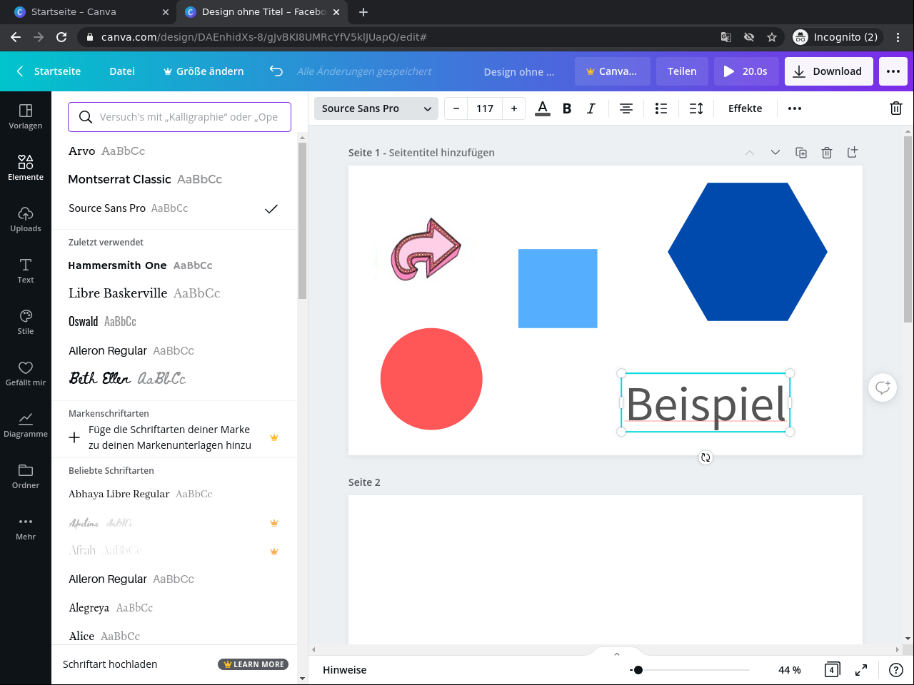914x685 pixels.
Task: Open the top-right more options menu
Action: [893, 71]
